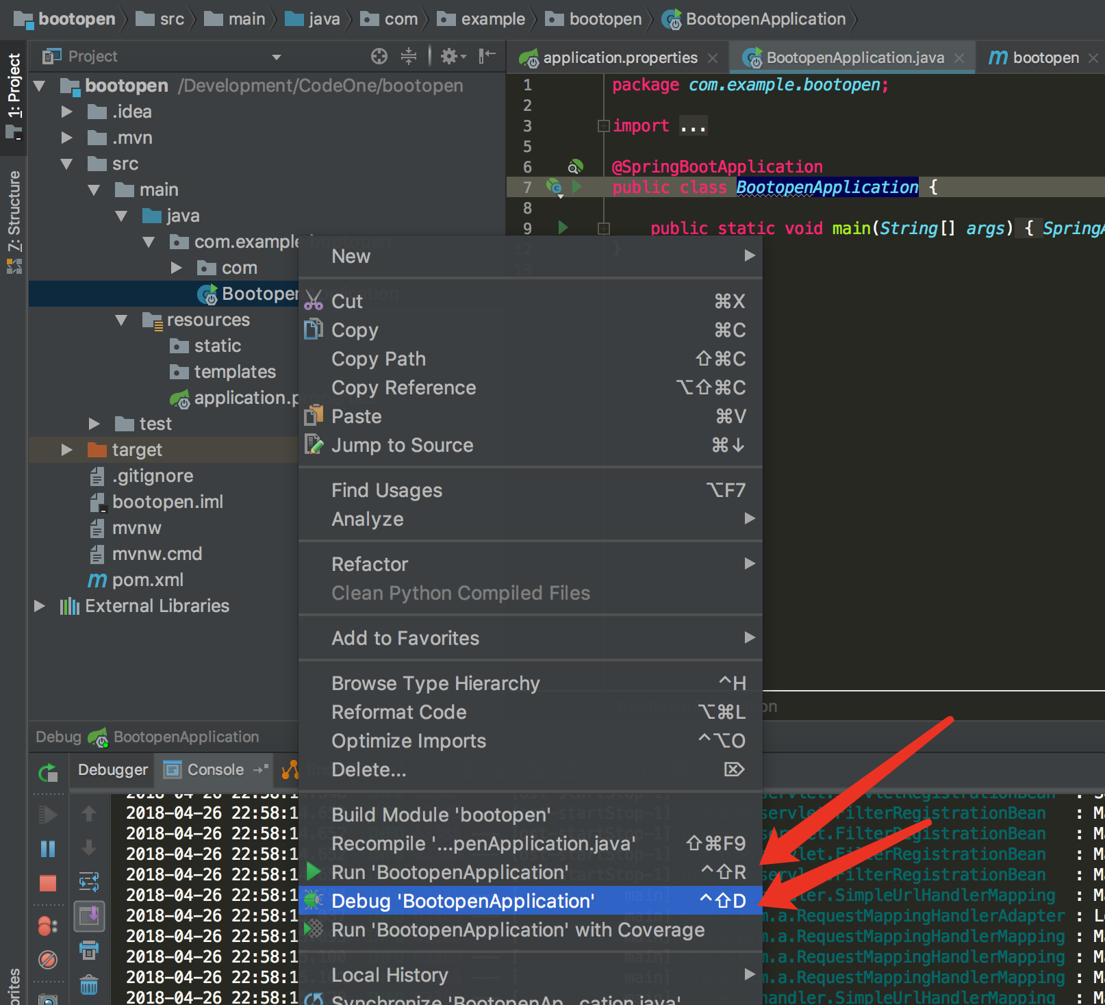
Task: Clear console with the trash icon
Action: (x=89, y=986)
